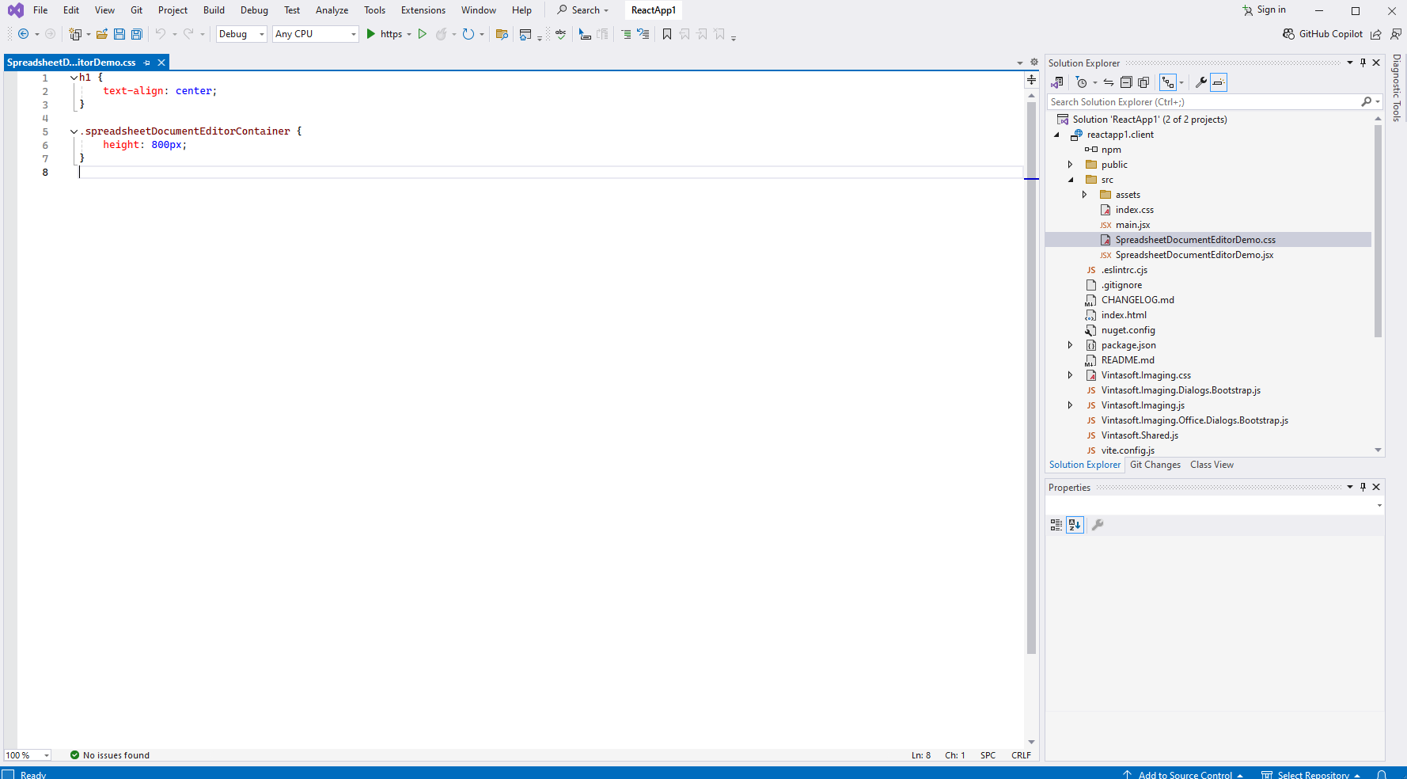Click Sync with Active Document arrows icon
The image size is (1407, 779).
(1109, 82)
